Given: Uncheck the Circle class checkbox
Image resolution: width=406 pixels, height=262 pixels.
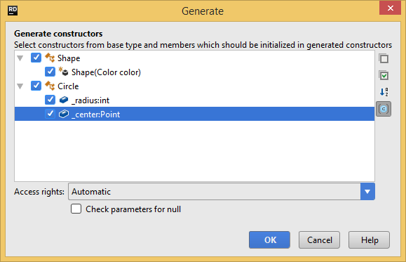Looking at the screenshot, I should tap(36, 86).
